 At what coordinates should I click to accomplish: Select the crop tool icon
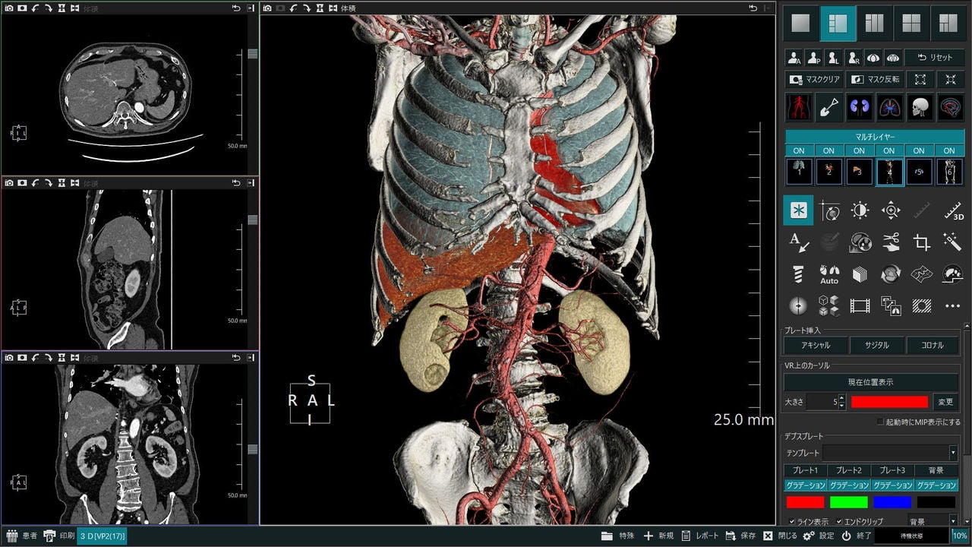922,242
